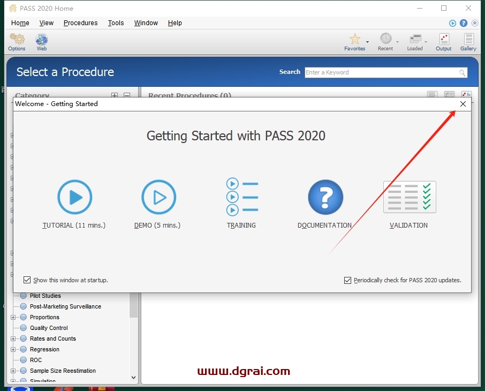
Task: Click the VALIDATION label
Action: [408, 225]
